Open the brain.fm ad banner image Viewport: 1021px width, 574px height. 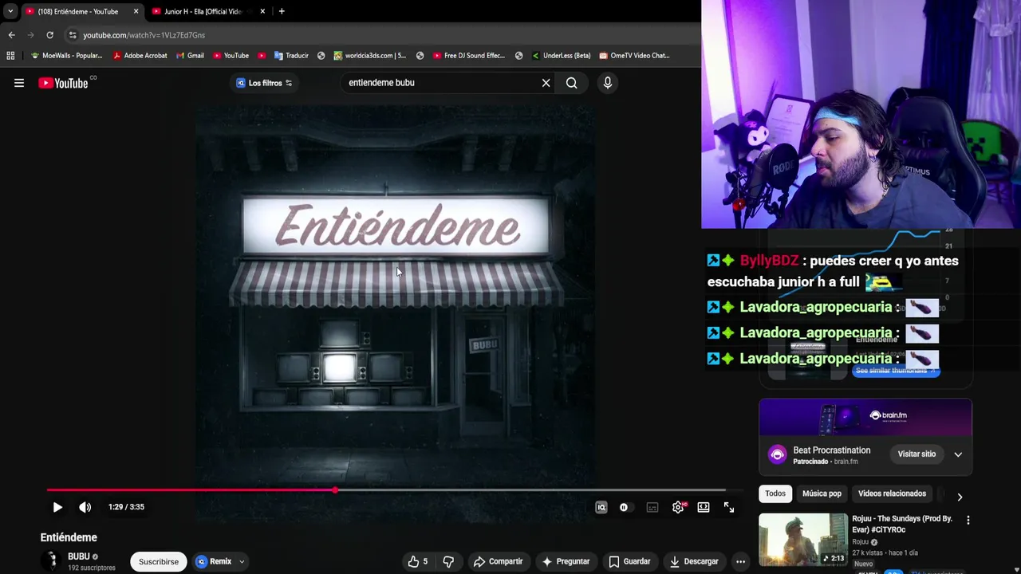[x=865, y=418]
